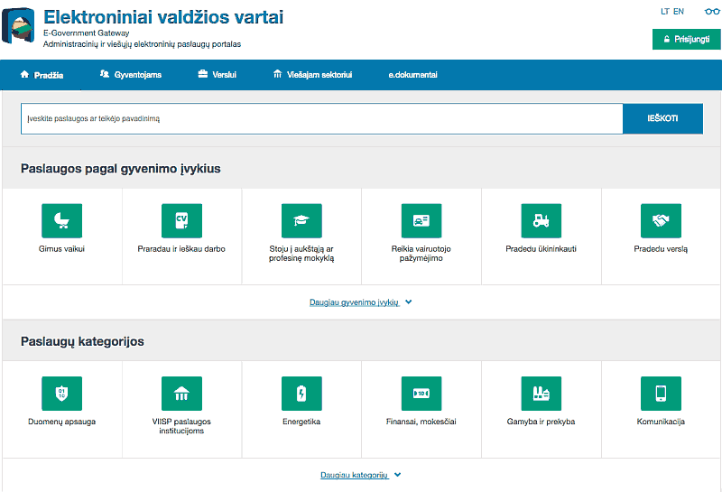Open the Daugiau gyvenimo įvykių link

coord(354,302)
